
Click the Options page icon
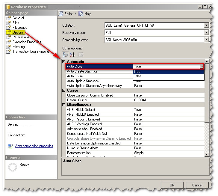tap(9, 32)
